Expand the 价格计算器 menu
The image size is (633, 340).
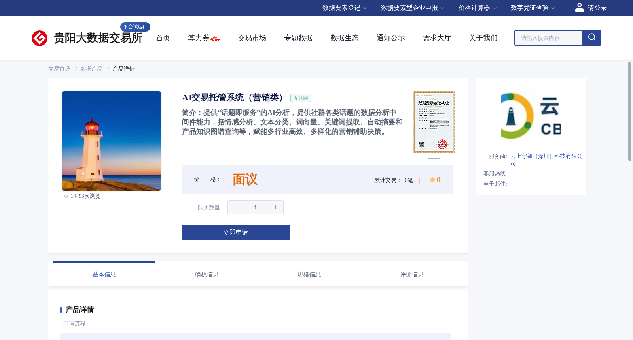click(478, 8)
